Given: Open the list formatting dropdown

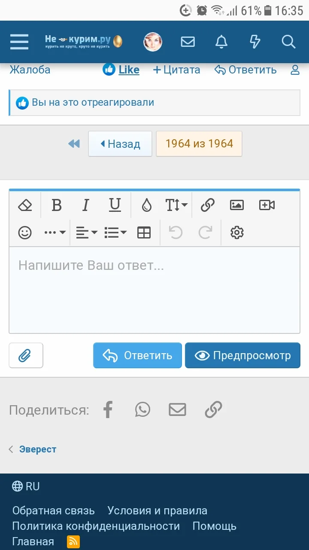Looking at the screenshot, I should pyautogui.click(x=114, y=232).
